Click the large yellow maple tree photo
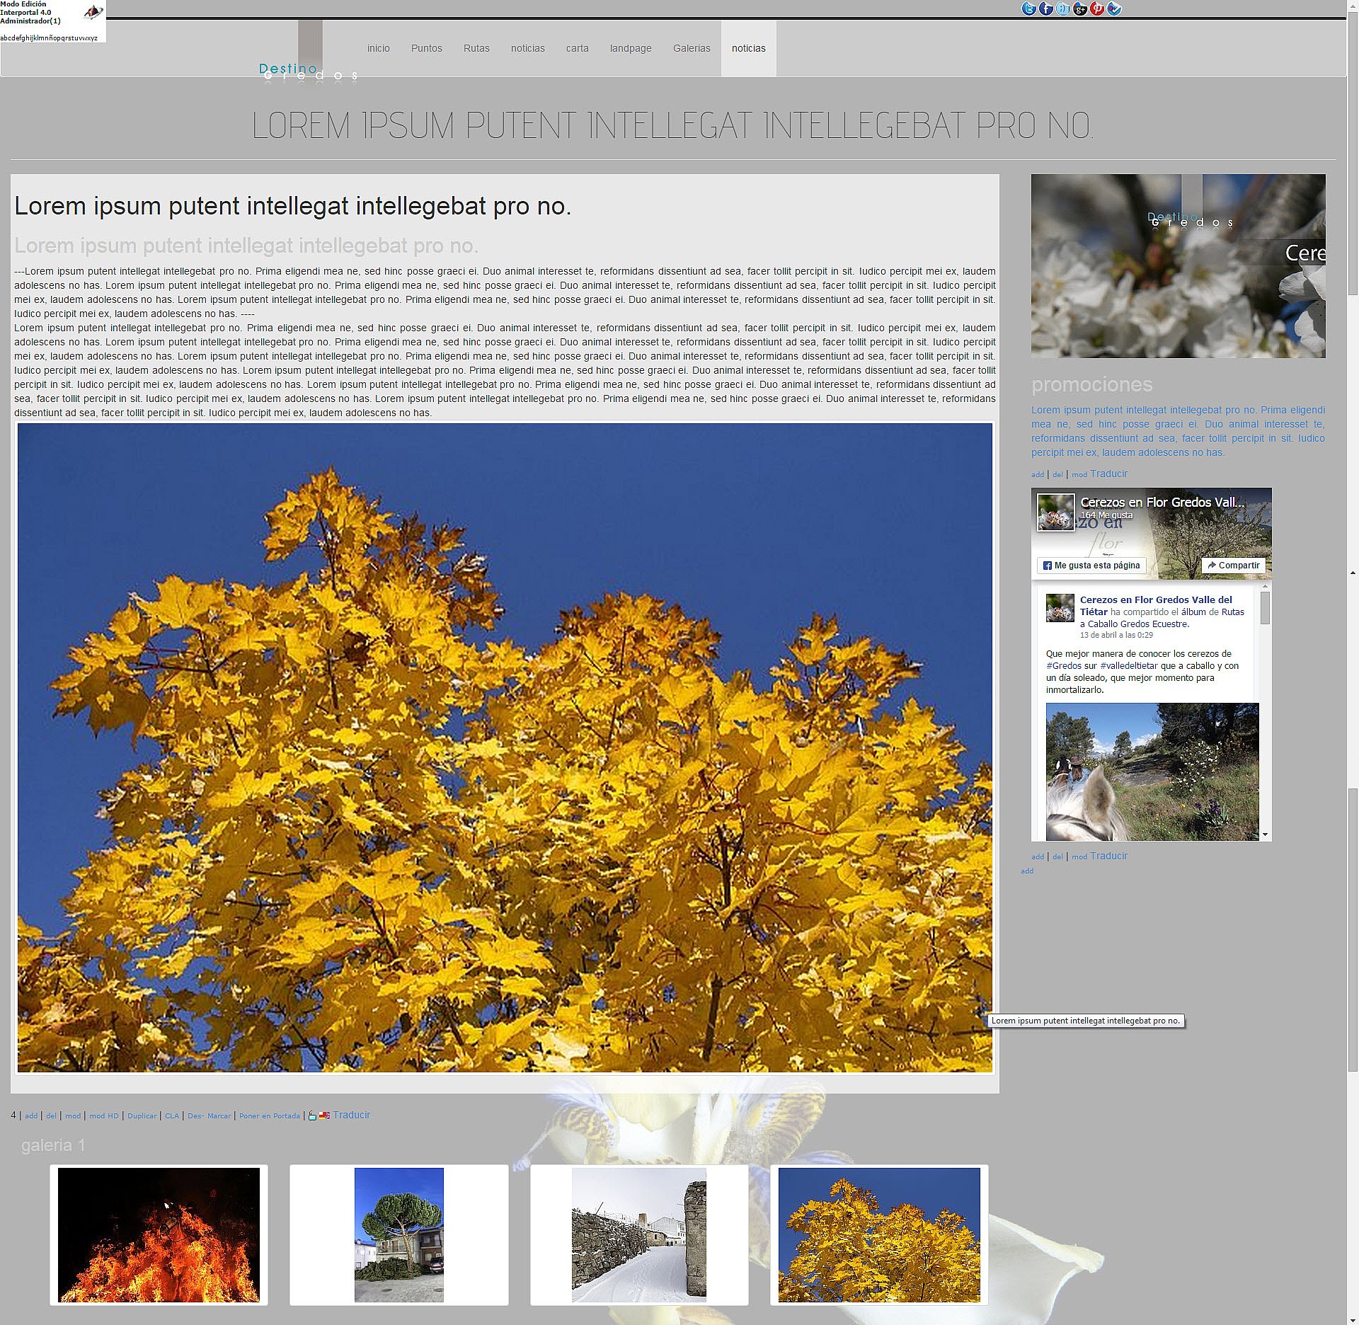The image size is (1359, 1325). [x=505, y=747]
